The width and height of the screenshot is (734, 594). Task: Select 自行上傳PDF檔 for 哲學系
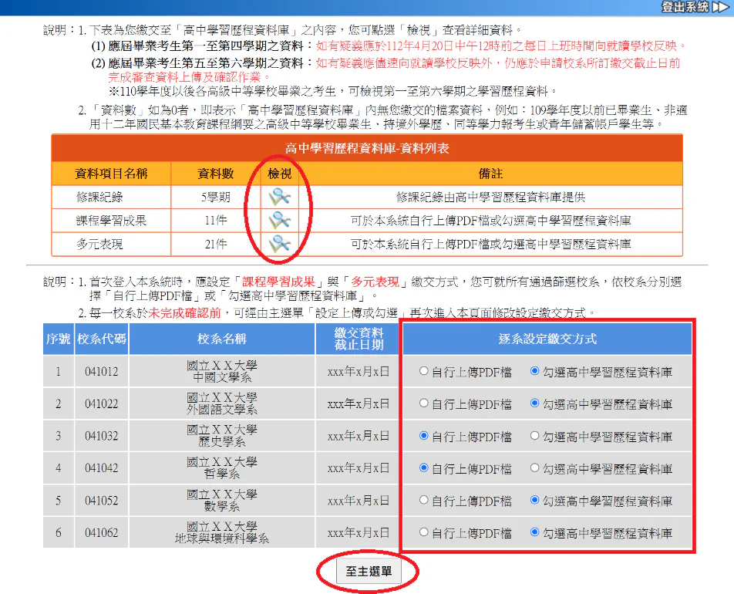click(424, 467)
